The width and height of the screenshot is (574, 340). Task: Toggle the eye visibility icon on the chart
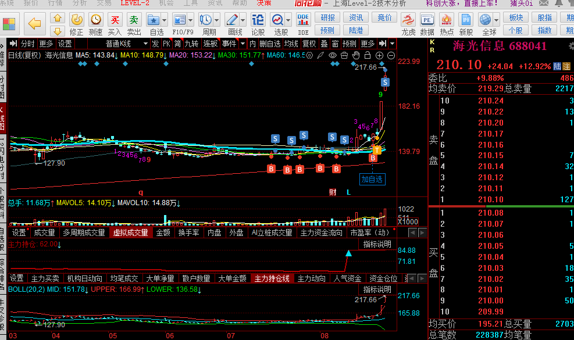[x=333, y=56]
